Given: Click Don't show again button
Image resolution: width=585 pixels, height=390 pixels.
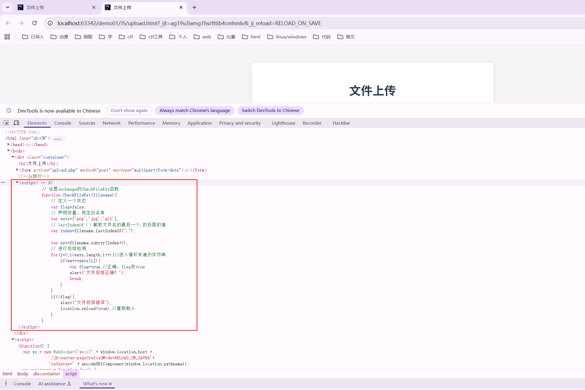Looking at the screenshot, I should point(129,111).
